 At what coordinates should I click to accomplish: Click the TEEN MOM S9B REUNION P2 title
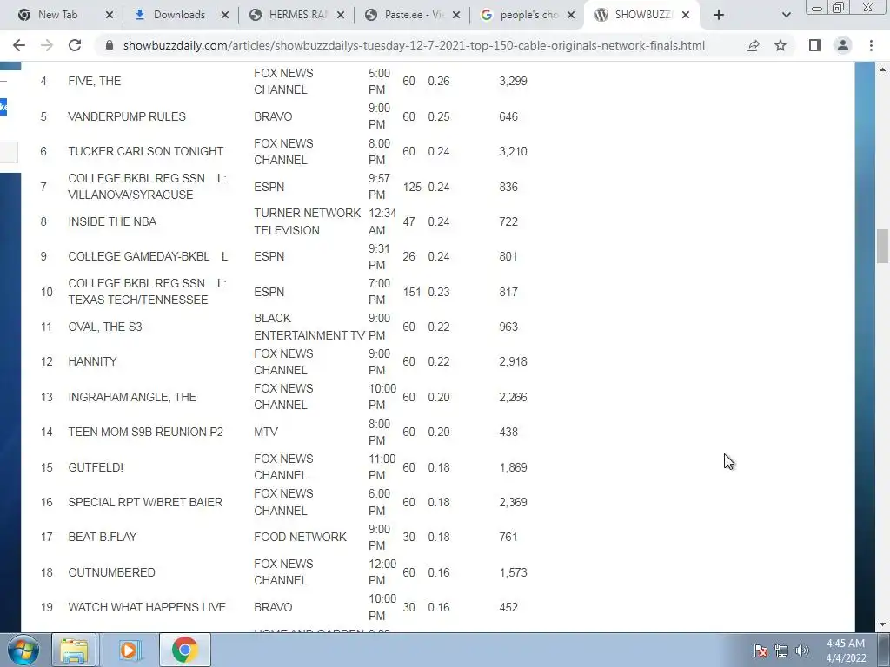pyautogui.click(x=146, y=432)
